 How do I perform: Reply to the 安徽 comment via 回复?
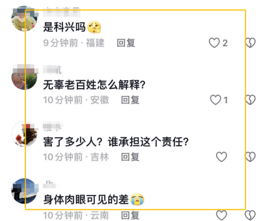pos(130,100)
